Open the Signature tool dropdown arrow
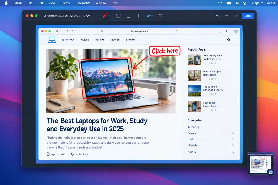Image resolution: width=278 pixels, height=185 pixels. coord(153,16)
